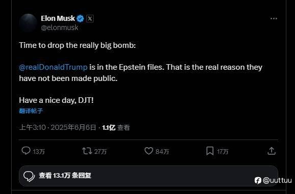The image size is (295, 194).
Task: Click the double speech bubble replies icon
Action: click(29, 176)
